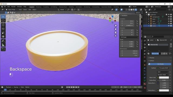This screenshot has height=97, width=173.
Task: Select the Measure tool
Action: [3, 45]
